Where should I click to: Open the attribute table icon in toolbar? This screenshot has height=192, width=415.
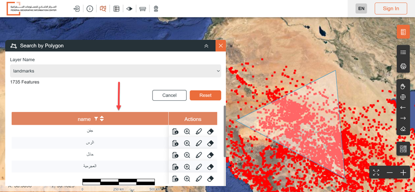[116, 9]
